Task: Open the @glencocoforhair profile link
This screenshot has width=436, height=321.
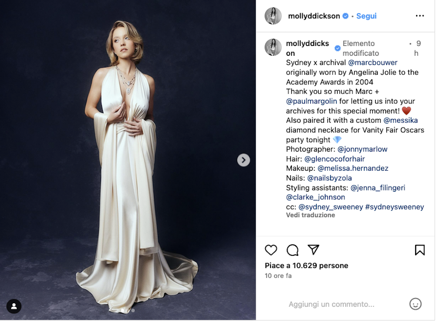Action: click(335, 159)
